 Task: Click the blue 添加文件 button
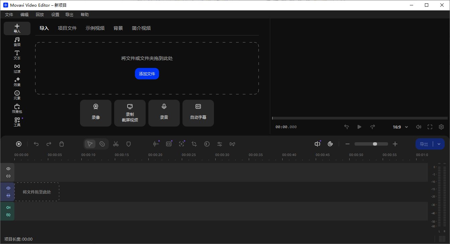(147, 74)
